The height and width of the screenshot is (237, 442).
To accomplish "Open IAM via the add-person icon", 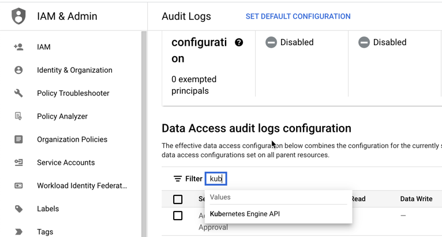I will [x=18, y=47].
